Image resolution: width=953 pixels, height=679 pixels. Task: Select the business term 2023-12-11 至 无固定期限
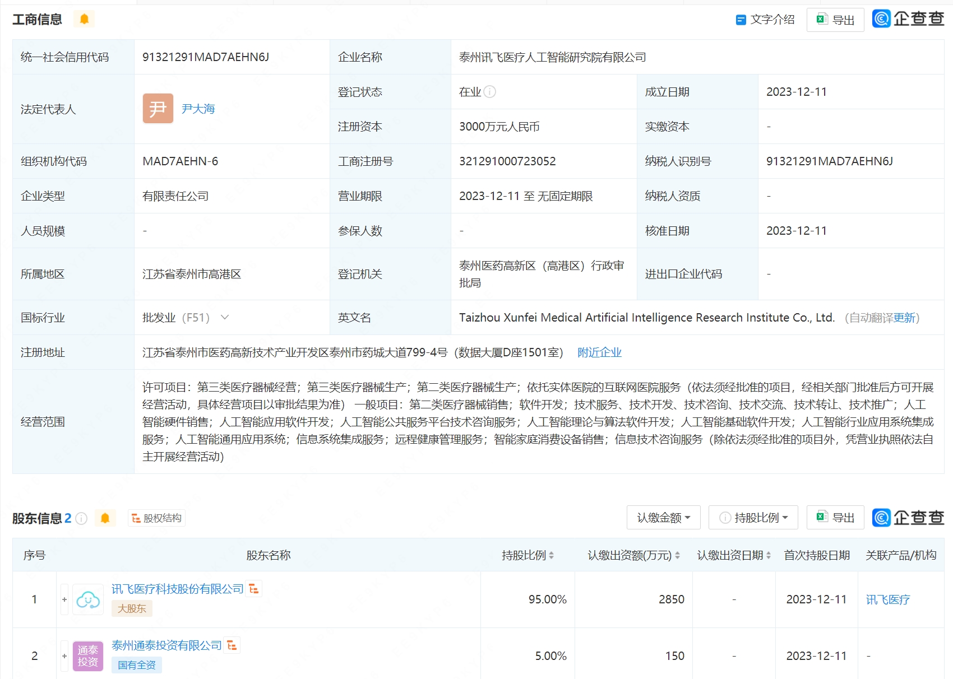[x=526, y=196]
